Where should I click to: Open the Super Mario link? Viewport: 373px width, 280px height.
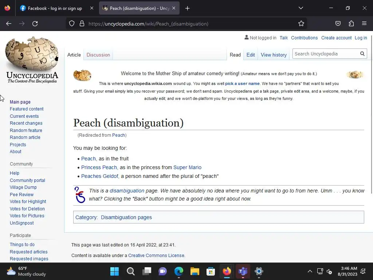coord(187,167)
